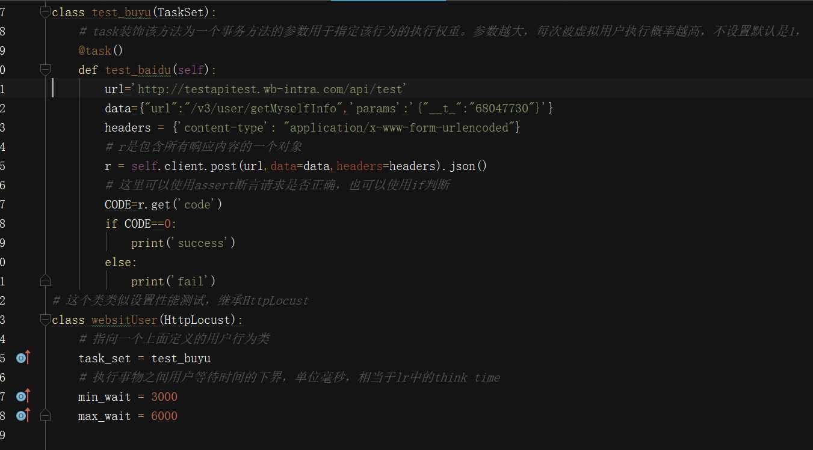Viewport: 813px width, 450px height.
Task: Click the comment 'r是包含所有响应内容的一个对象'
Action: click(203, 147)
